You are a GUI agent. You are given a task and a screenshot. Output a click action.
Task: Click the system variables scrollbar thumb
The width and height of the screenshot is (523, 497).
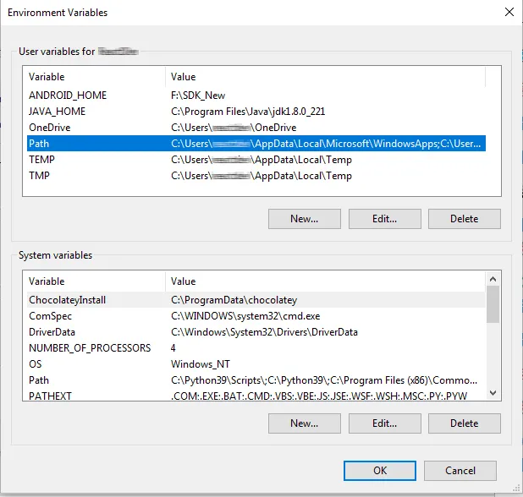tap(493, 304)
